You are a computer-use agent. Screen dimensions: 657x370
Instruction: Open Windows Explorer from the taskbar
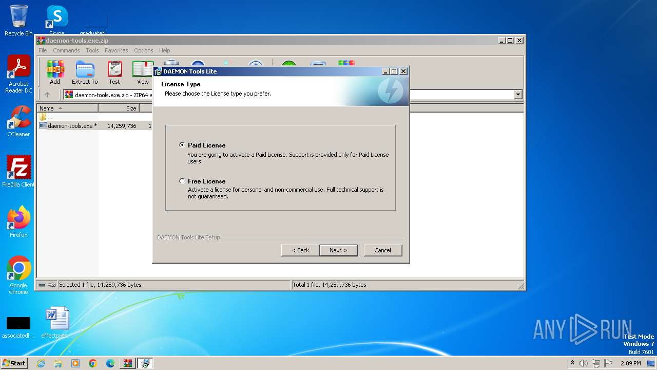(x=58, y=363)
